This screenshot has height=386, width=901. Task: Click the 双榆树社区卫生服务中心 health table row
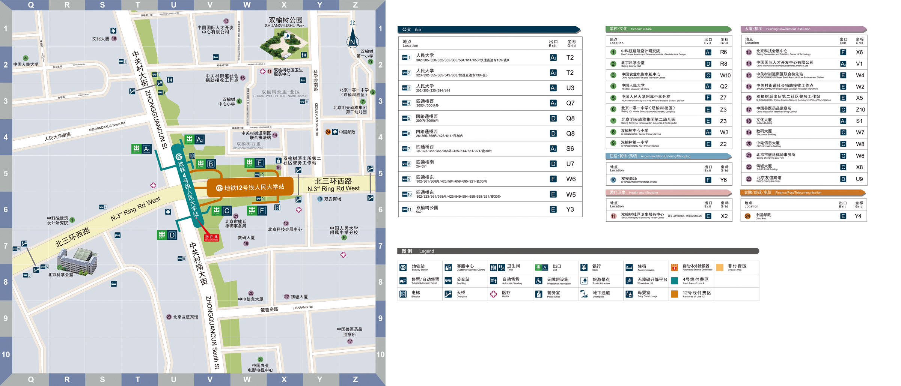(669, 216)
